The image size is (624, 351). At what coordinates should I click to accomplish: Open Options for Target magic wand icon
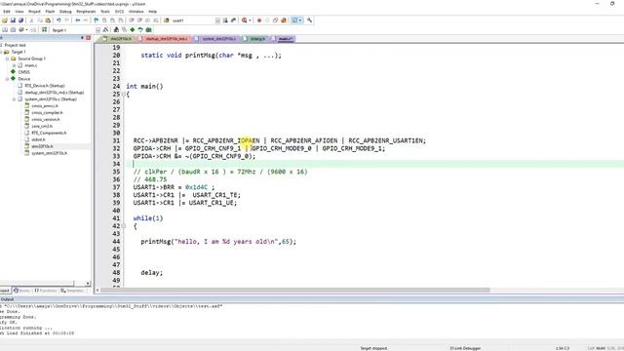(x=105, y=30)
